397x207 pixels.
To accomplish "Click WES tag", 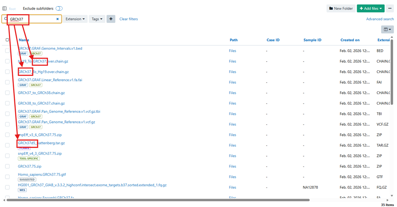I will [x=22, y=190].
